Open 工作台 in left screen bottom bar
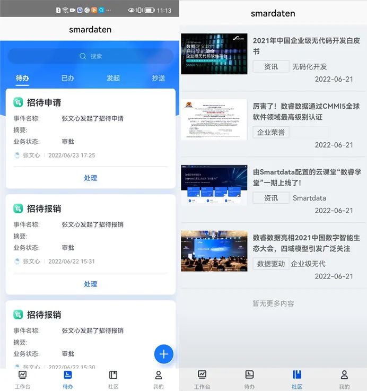The width and height of the screenshot is (367, 391). coord(22,380)
